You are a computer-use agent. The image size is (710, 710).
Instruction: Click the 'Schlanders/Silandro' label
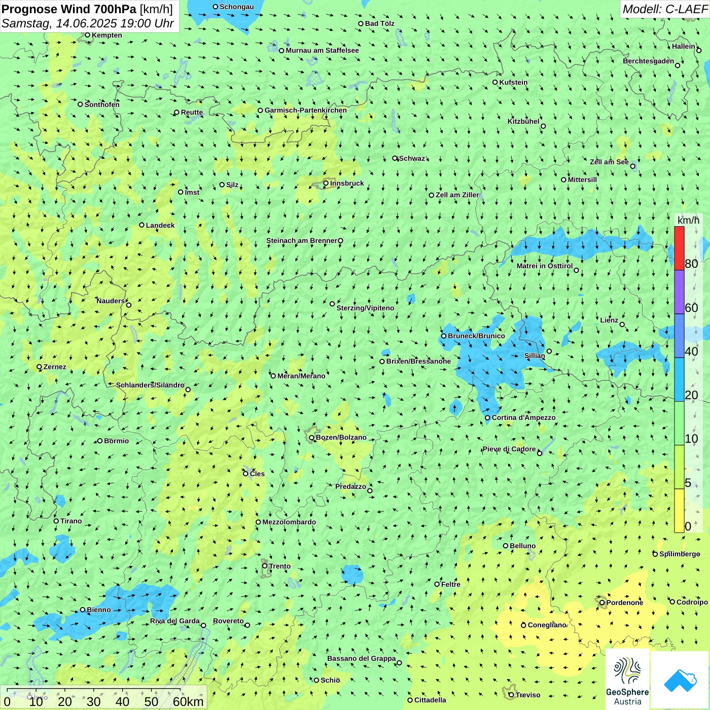click(x=150, y=385)
